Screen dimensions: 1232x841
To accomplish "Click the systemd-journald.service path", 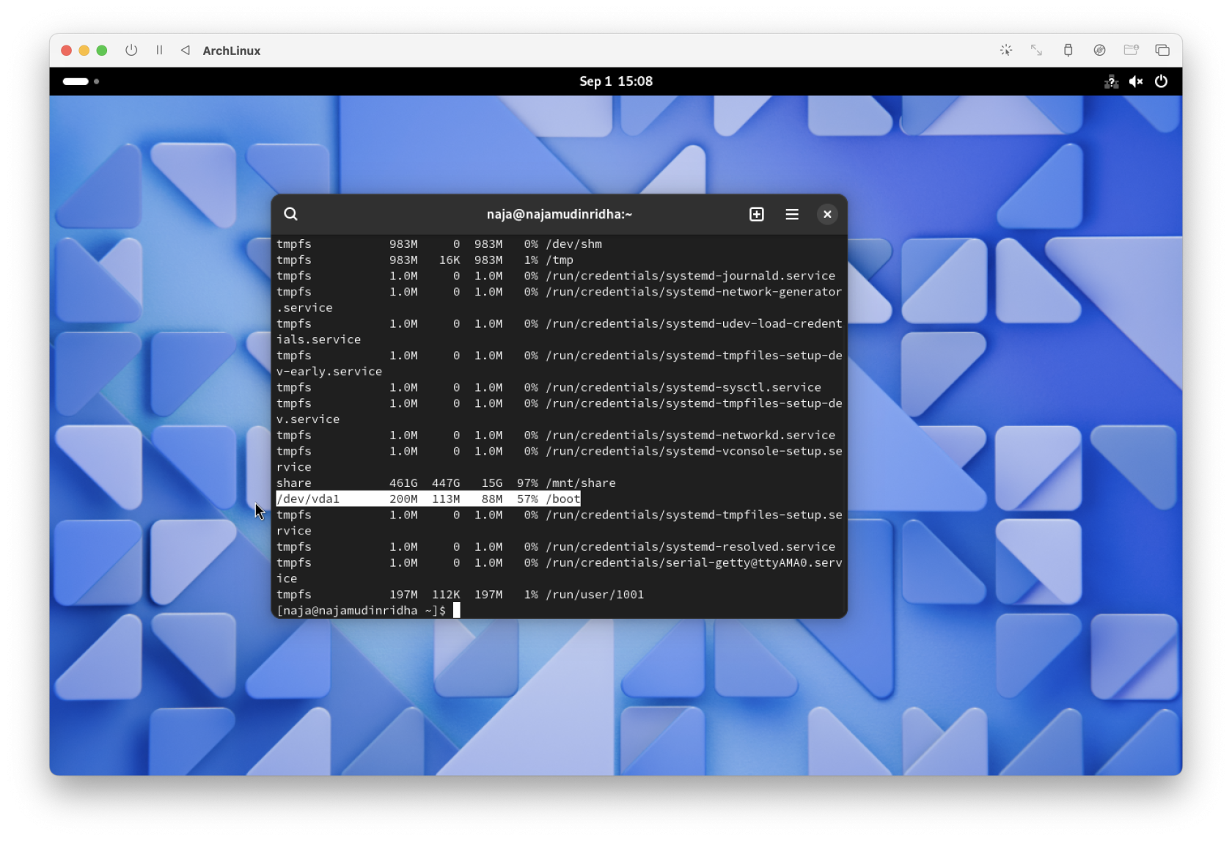I will 690,276.
